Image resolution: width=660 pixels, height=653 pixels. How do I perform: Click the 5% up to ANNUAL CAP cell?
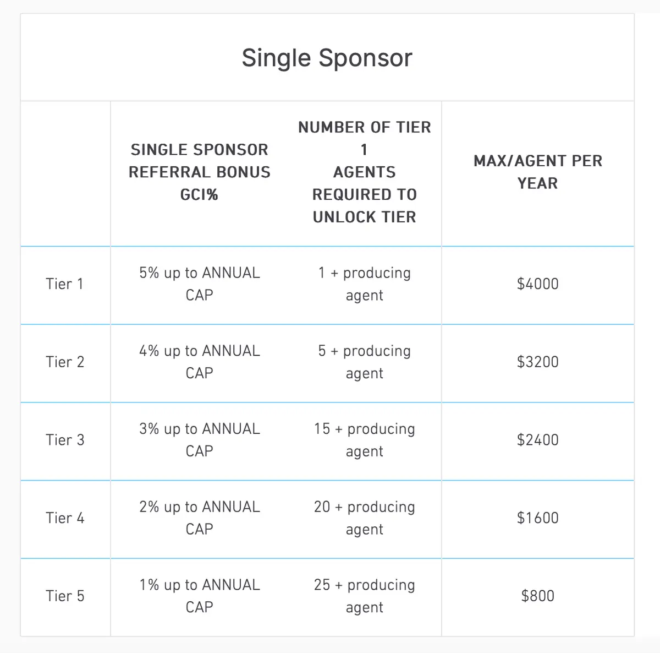(200, 284)
